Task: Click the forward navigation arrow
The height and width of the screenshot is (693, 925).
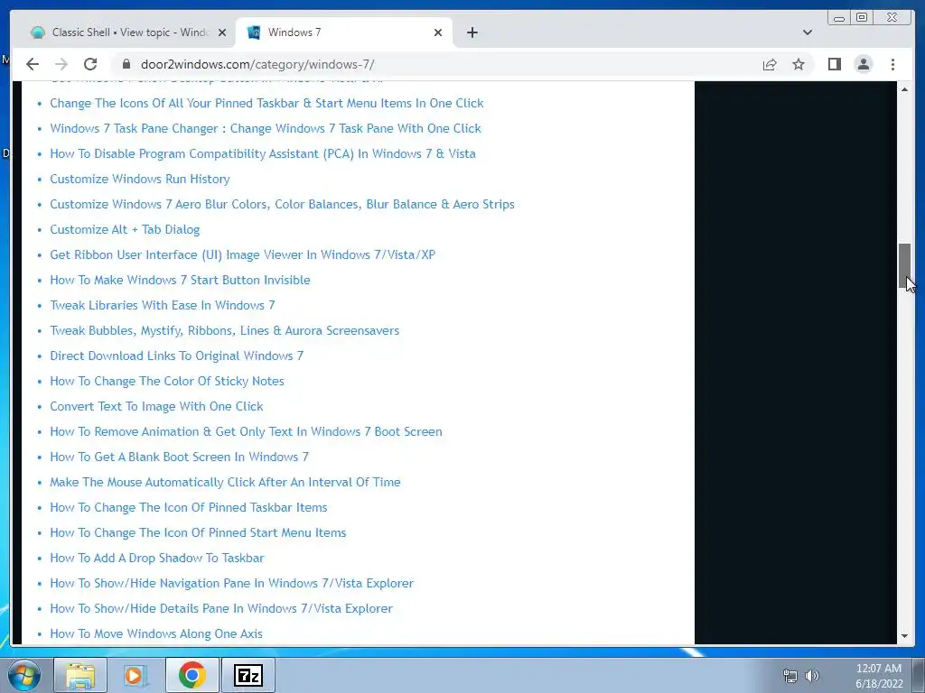Action: click(x=61, y=64)
